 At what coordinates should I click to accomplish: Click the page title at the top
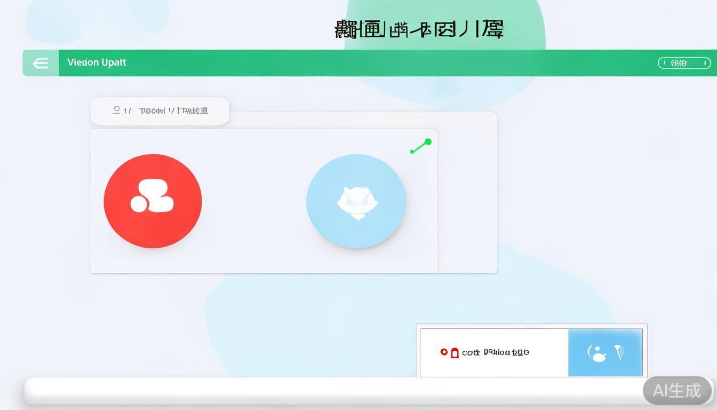[419, 29]
